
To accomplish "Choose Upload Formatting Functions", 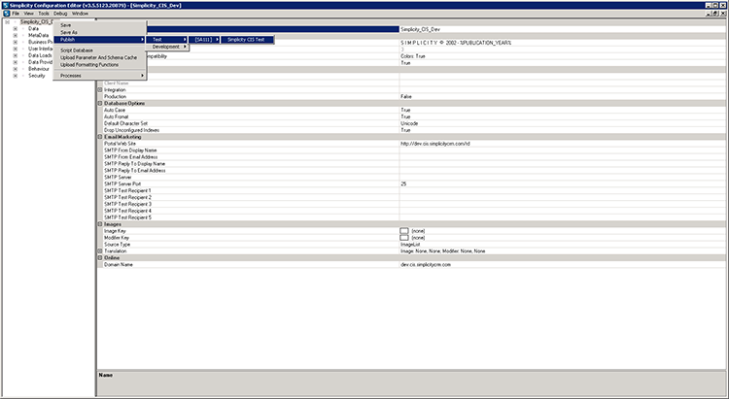I will point(100,65).
